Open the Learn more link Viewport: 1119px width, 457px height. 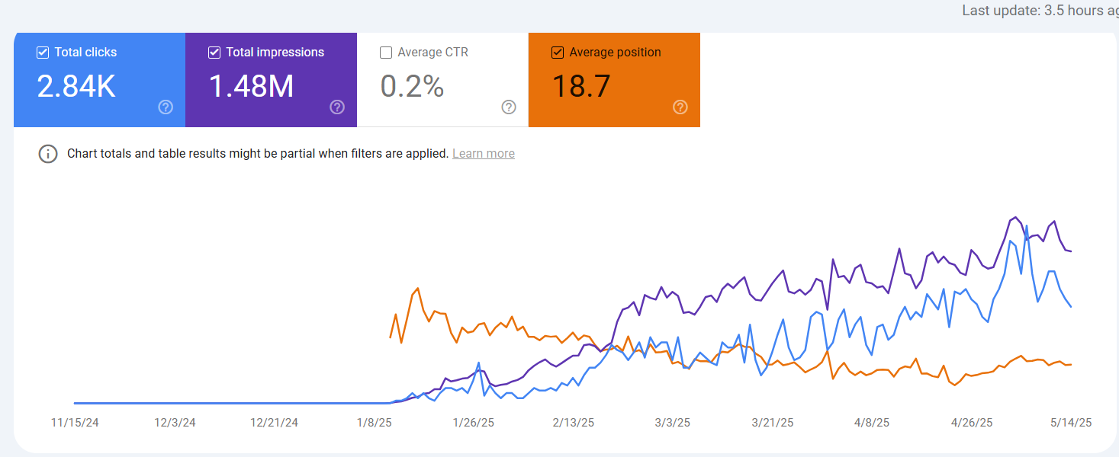pyautogui.click(x=483, y=154)
